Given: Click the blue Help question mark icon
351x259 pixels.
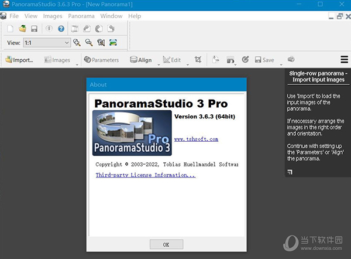Looking at the screenshot, I should [x=61, y=28].
